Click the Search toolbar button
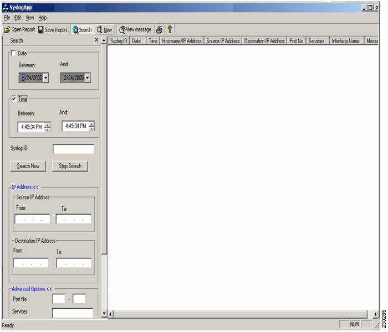 pyautogui.click(x=82, y=30)
